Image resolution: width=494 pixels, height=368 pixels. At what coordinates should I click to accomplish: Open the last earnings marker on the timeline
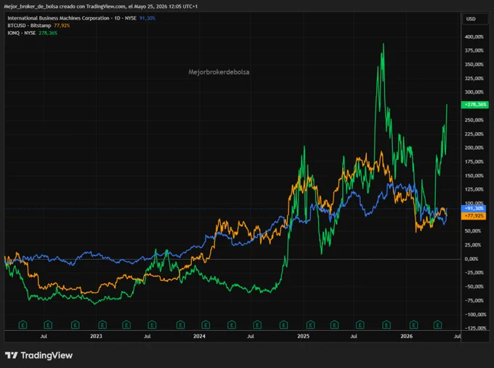(437, 324)
